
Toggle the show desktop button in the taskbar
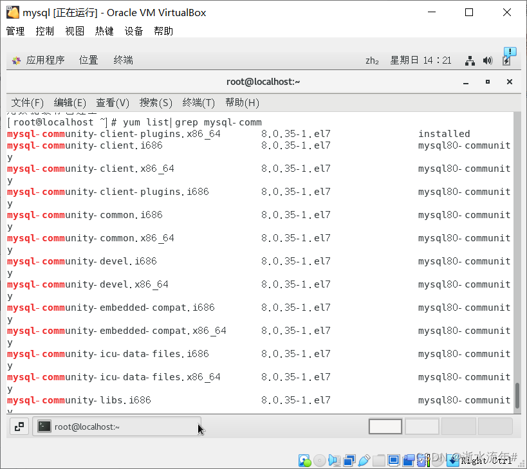pyautogui.click(x=17, y=427)
